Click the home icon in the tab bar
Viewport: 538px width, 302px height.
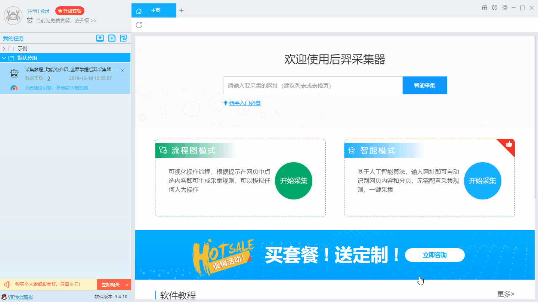point(139,11)
